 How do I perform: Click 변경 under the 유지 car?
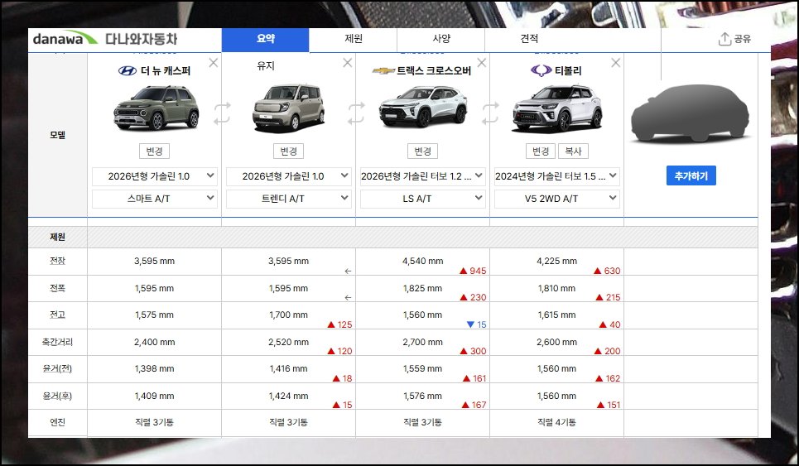(288, 151)
